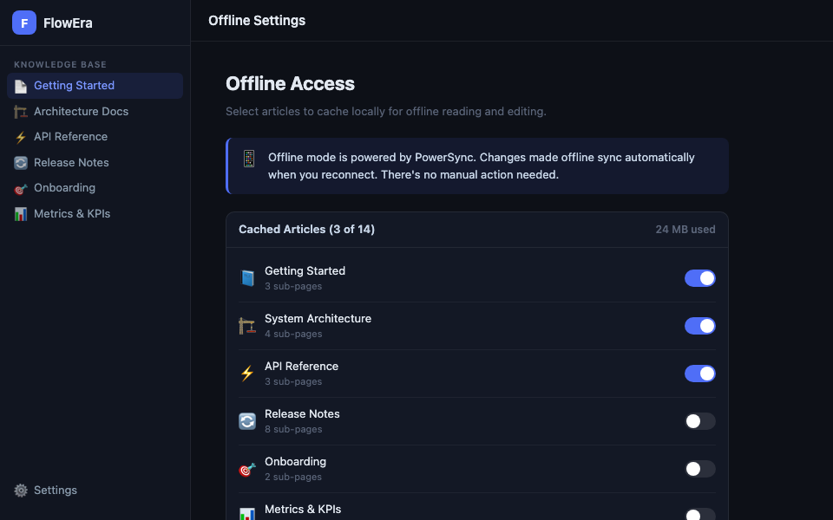Open Architecture Docs in the sidebar
Viewport: 833px width, 520px height.
(x=81, y=112)
